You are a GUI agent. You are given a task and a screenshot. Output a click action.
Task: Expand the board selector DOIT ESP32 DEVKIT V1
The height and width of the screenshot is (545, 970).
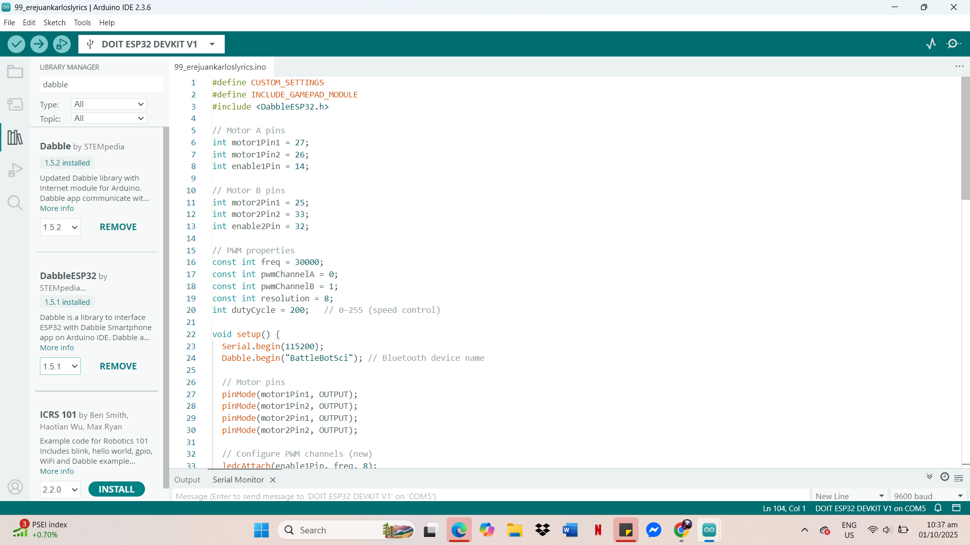click(151, 44)
